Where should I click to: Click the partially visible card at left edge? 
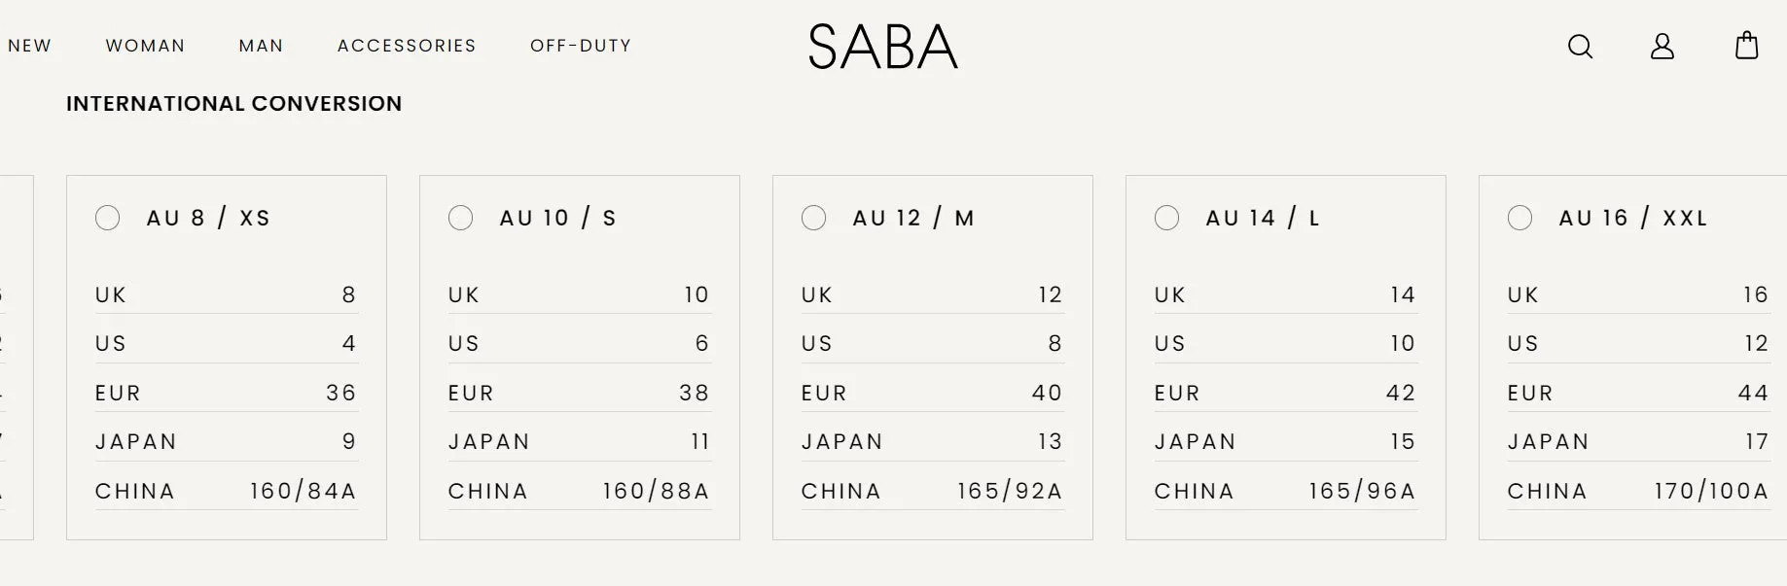pos(17,358)
